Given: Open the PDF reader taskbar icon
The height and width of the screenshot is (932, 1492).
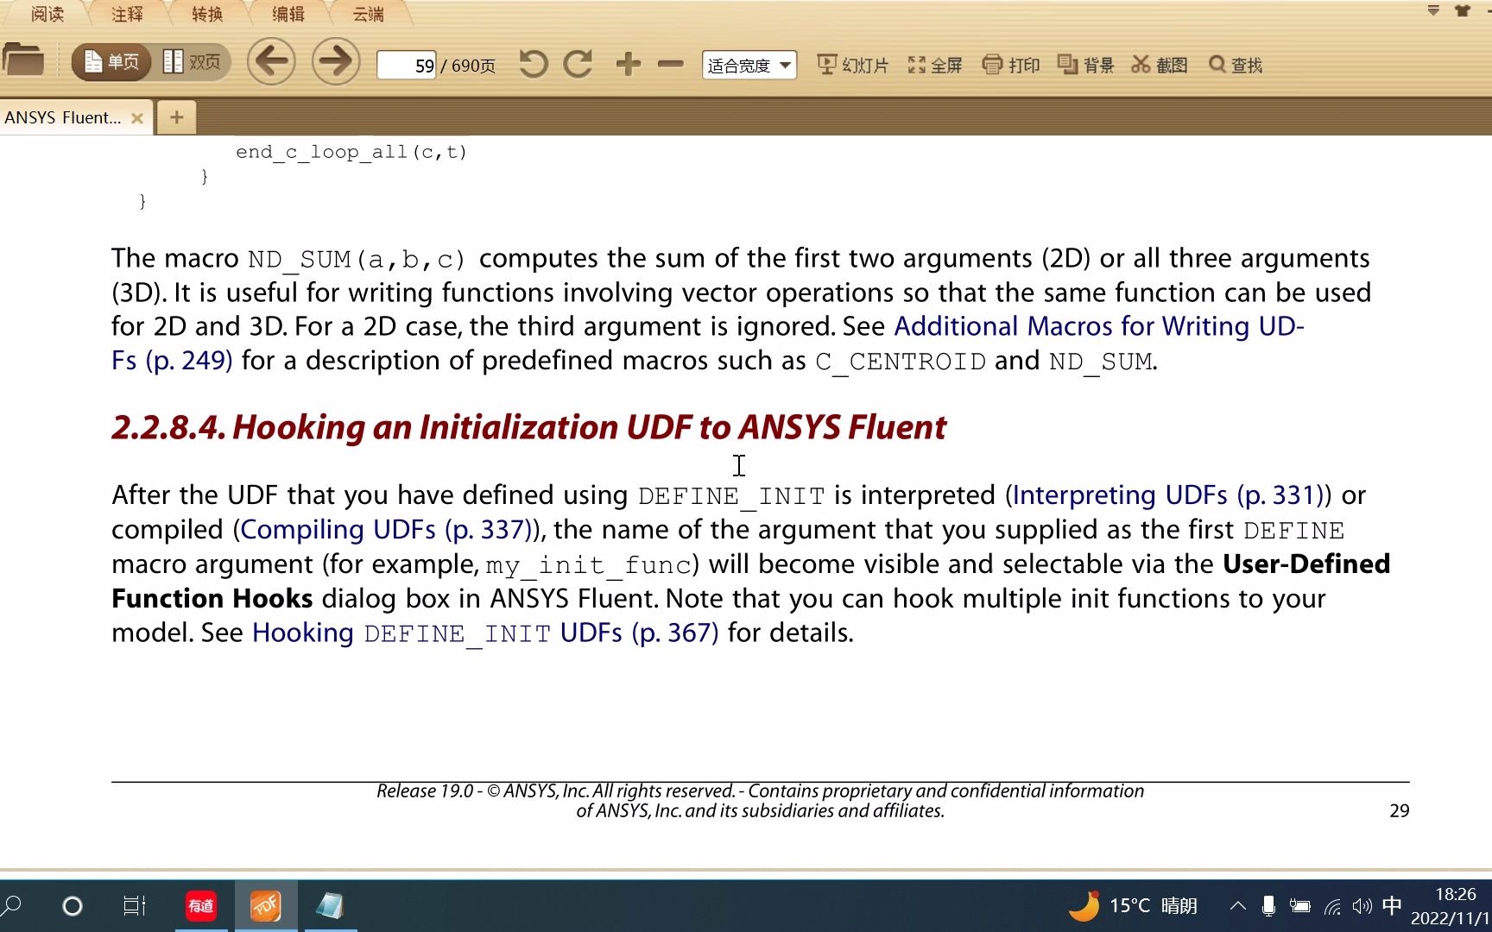Looking at the screenshot, I should pyautogui.click(x=266, y=905).
